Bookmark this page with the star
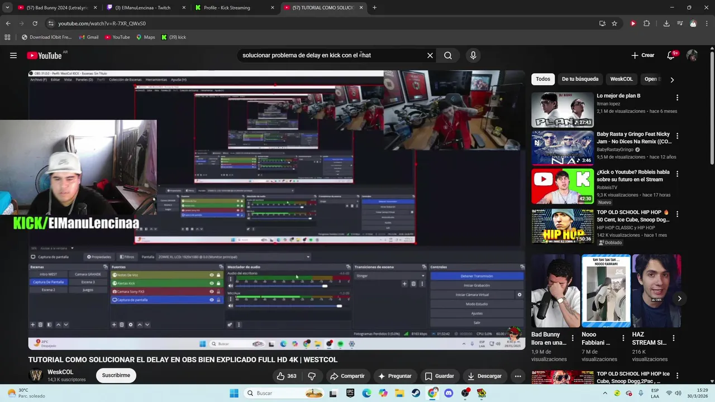 coord(614,23)
